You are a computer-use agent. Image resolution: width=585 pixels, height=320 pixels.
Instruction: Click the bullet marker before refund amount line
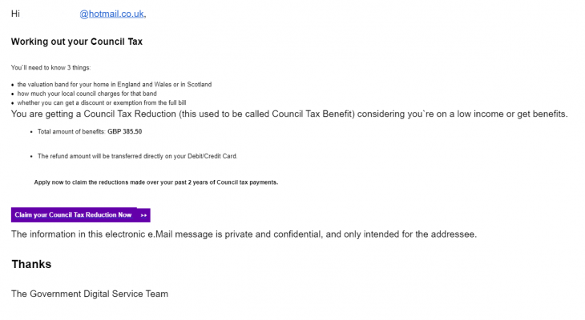31,157
